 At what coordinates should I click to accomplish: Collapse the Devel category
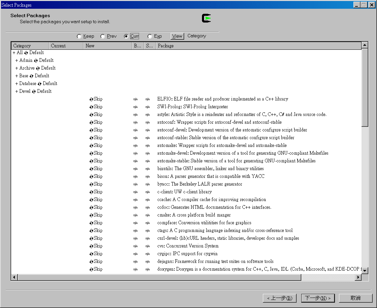click(x=16, y=91)
